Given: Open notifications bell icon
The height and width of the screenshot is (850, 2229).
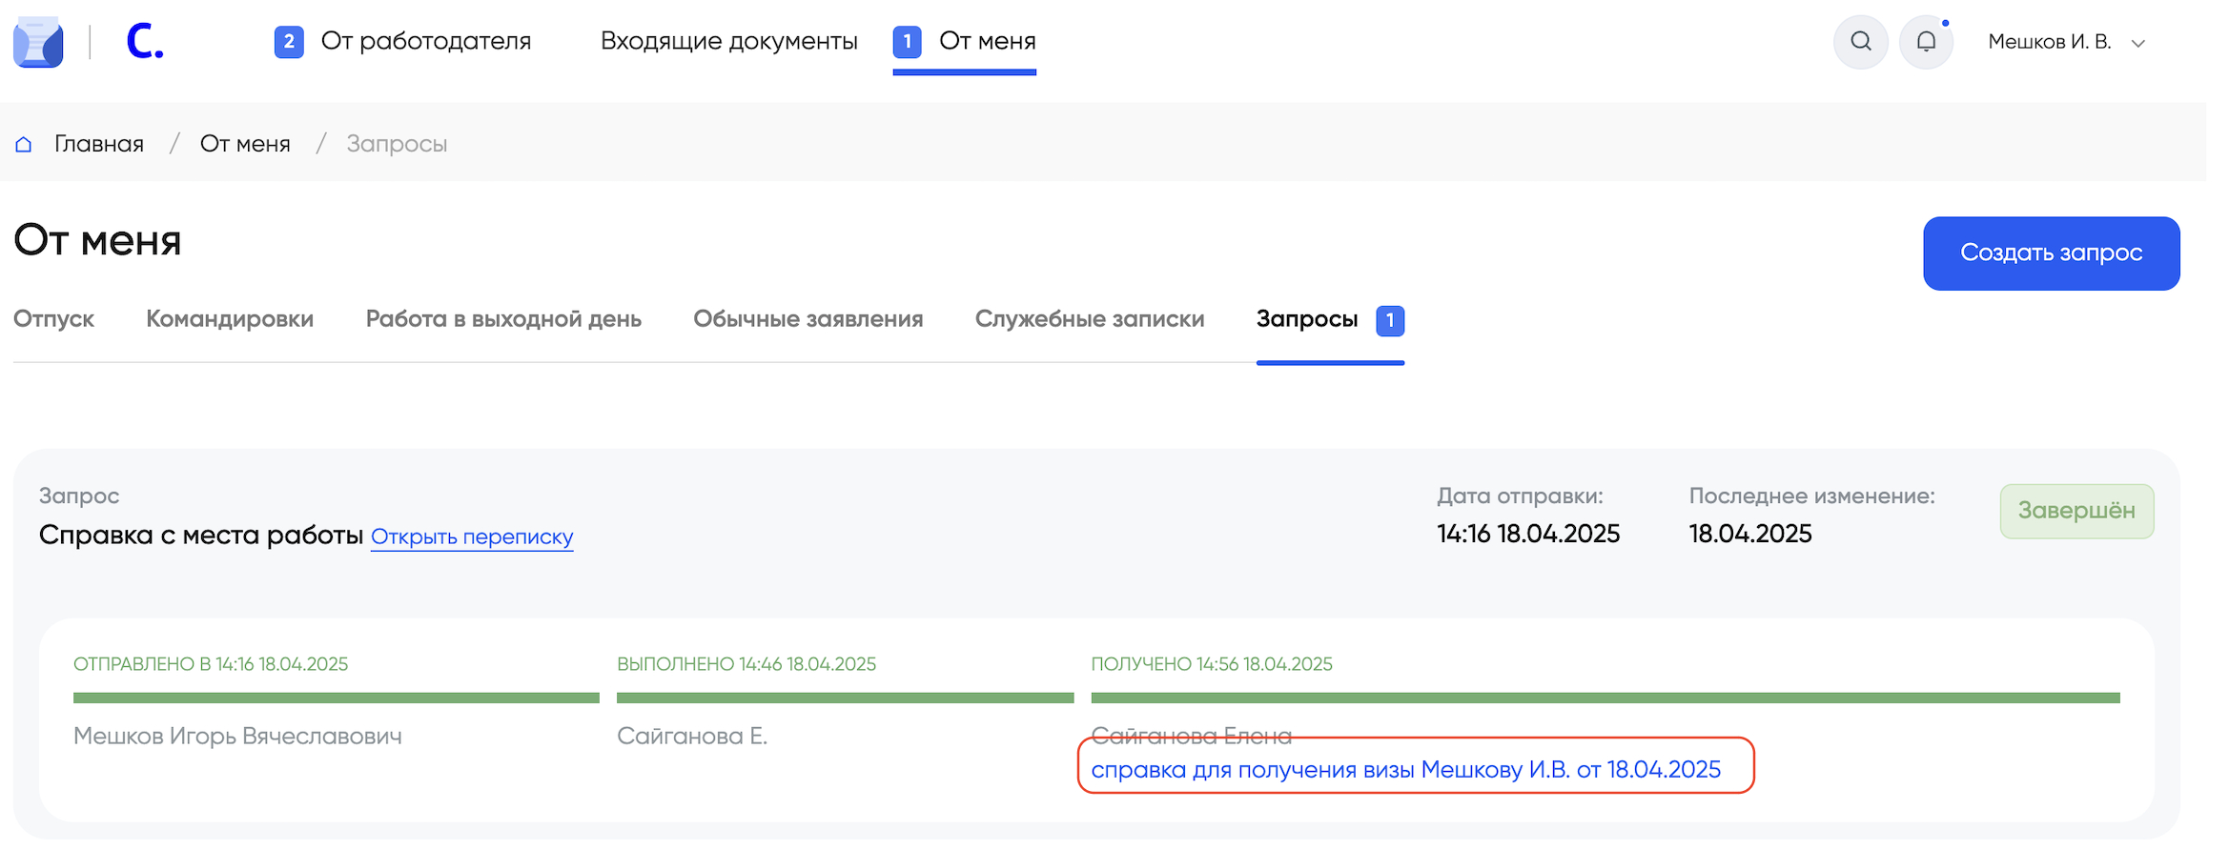Looking at the screenshot, I should coord(1926,42).
